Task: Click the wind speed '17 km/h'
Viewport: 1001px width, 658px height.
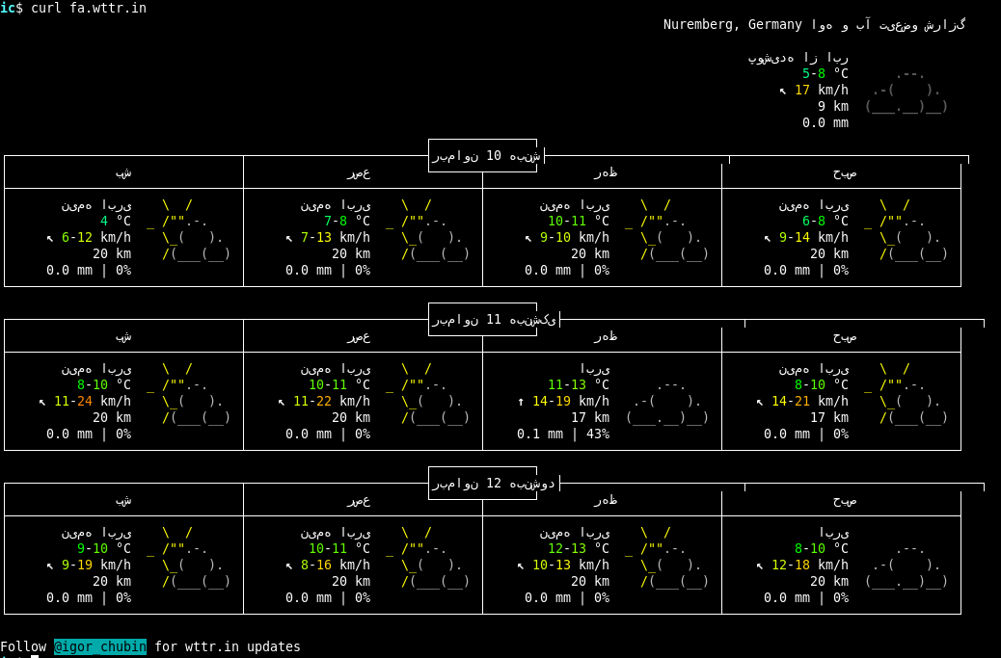Action: [822, 91]
